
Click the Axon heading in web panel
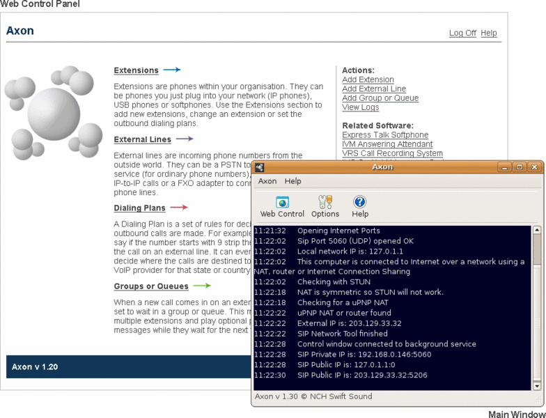click(19, 31)
